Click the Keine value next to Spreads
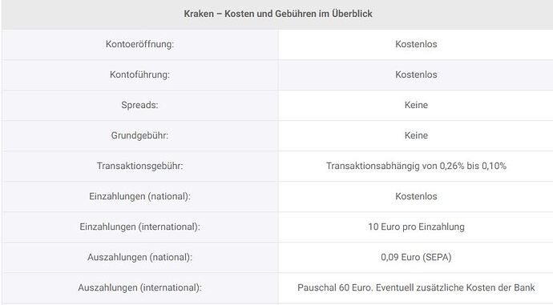Image resolution: width=553 pixels, height=305 pixels. coord(416,105)
